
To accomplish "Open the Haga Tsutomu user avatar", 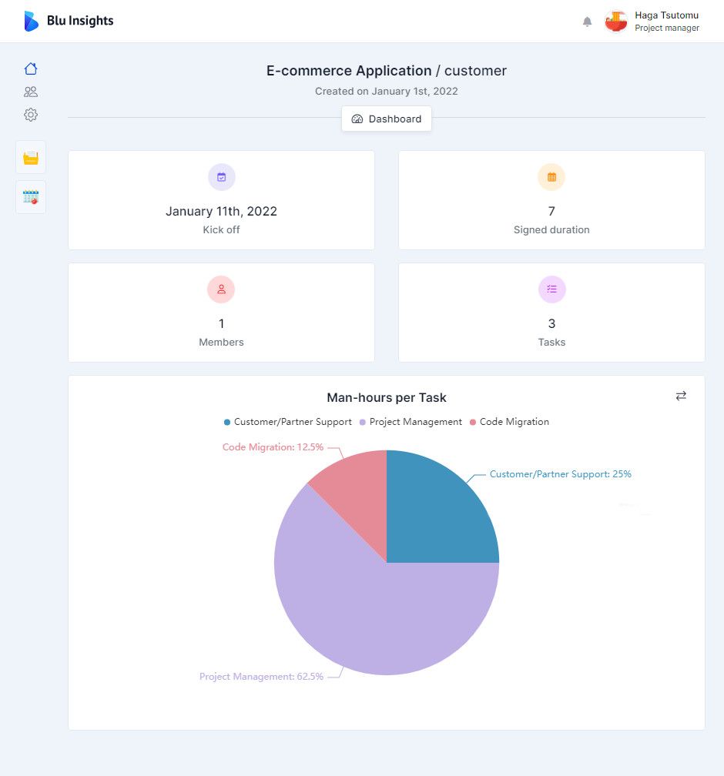I will [616, 22].
